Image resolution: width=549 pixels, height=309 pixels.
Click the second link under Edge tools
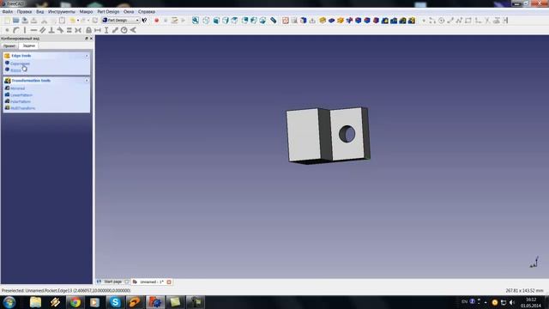click(15, 70)
